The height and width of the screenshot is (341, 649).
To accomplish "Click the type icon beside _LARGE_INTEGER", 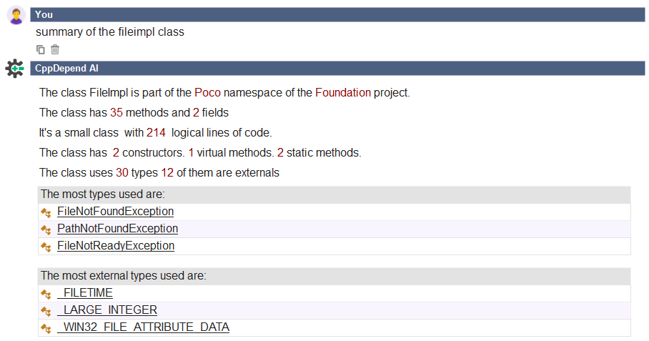I will (x=46, y=311).
